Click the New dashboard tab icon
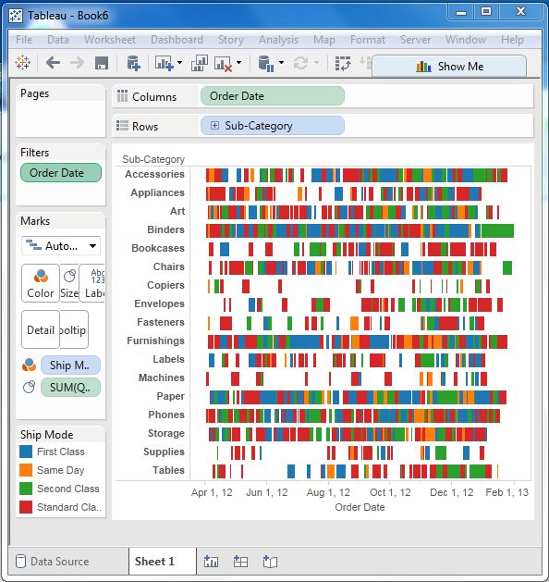This screenshot has height=582, width=549. coord(240,562)
